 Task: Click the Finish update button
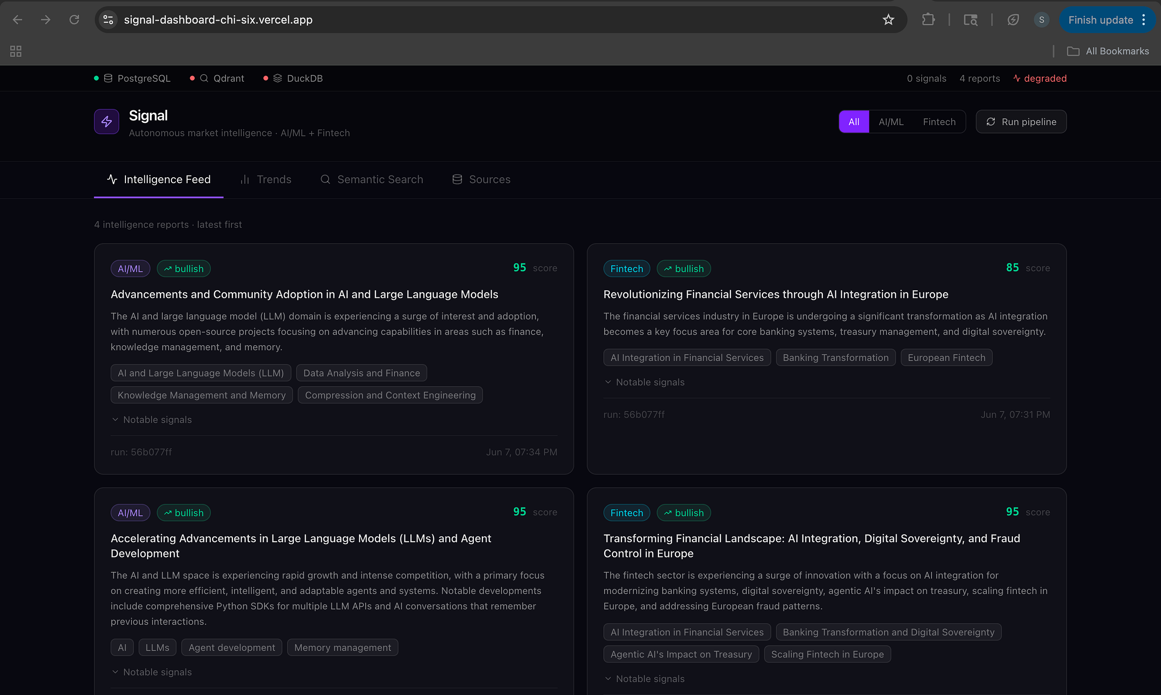point(1100,20)
